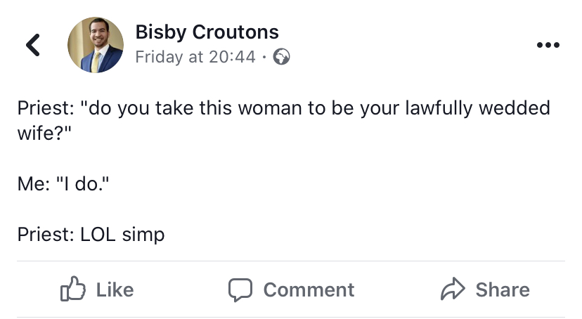Tap the speech bubble Comment icon
The width and height of the screenshot is (582, 319).
240,289
